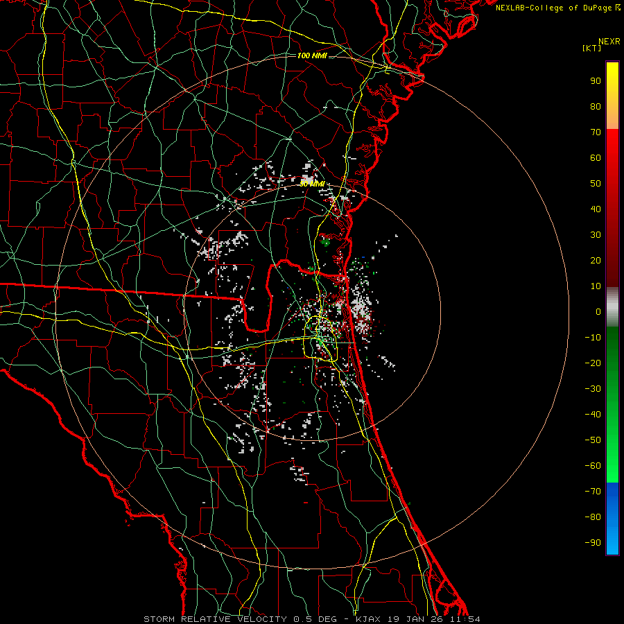Click the 20 value on velocity scale
This screenshot has height=624, width=624.
(596, 261)
